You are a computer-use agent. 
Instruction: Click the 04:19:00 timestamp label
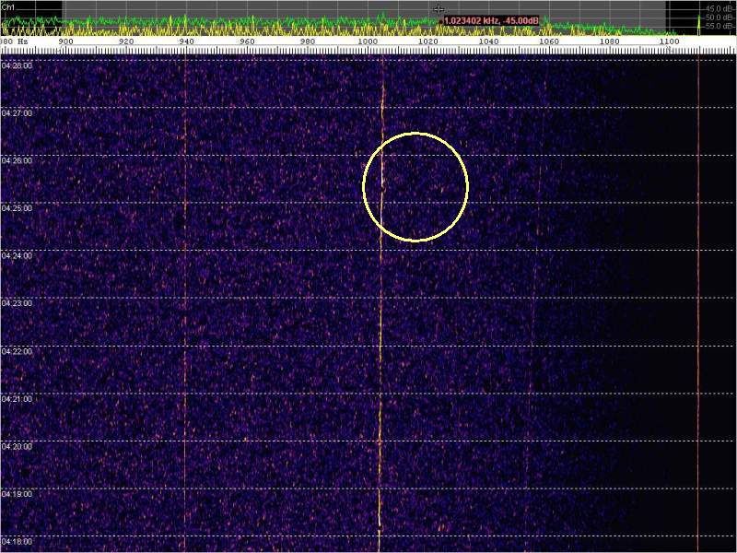click(17, 493)
